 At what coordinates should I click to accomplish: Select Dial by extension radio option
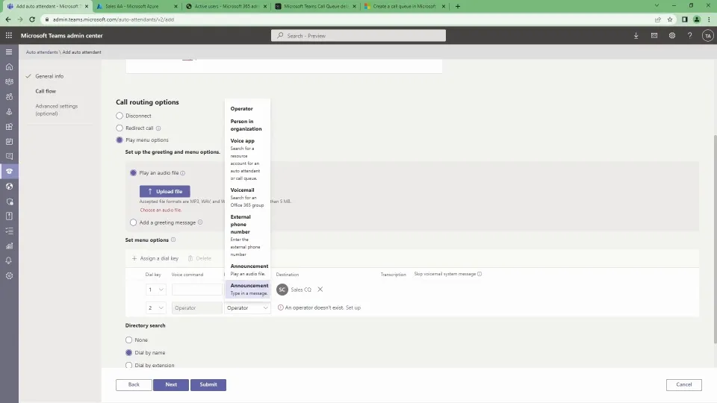click(128, 365)
